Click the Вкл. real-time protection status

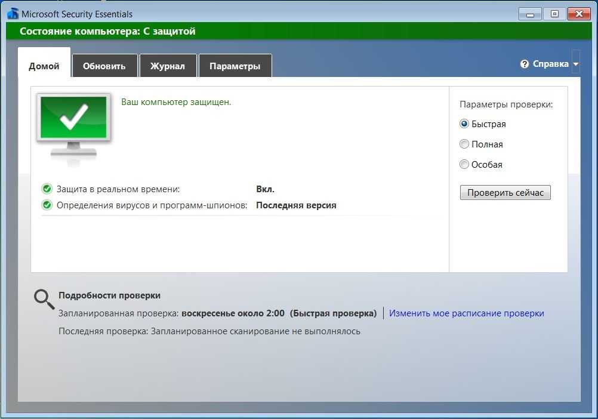(265, 189)
